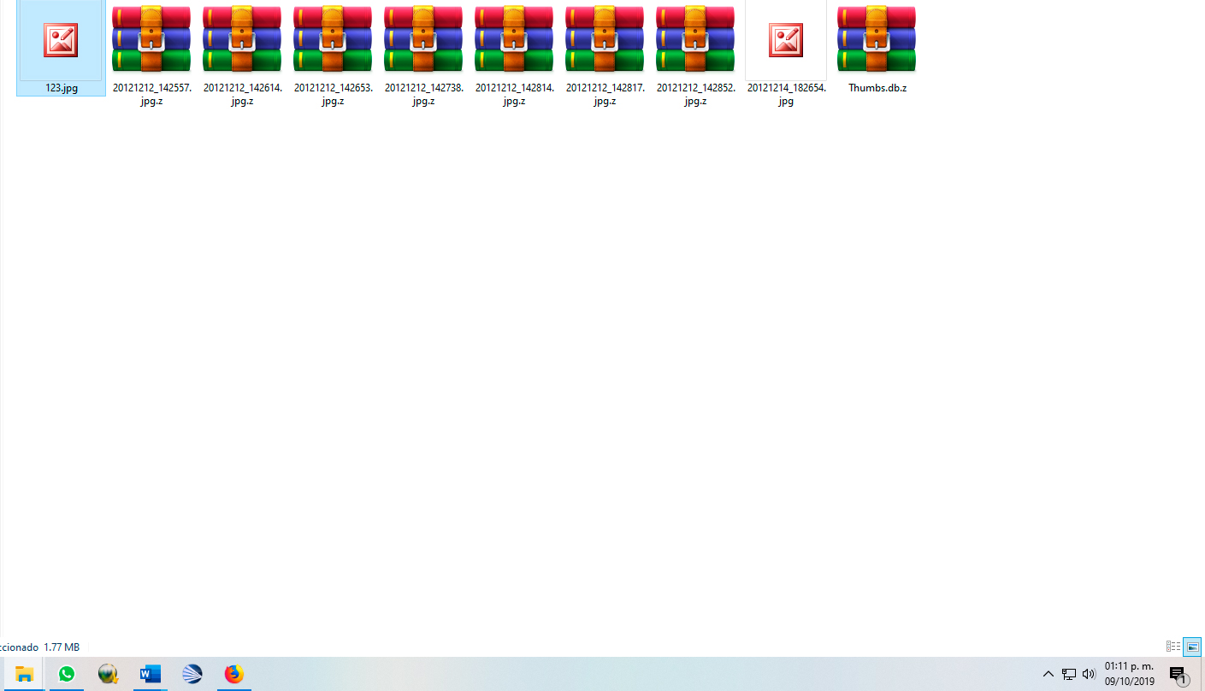
Task: Show hidden system tray icons
Action: coord(1048,674)
